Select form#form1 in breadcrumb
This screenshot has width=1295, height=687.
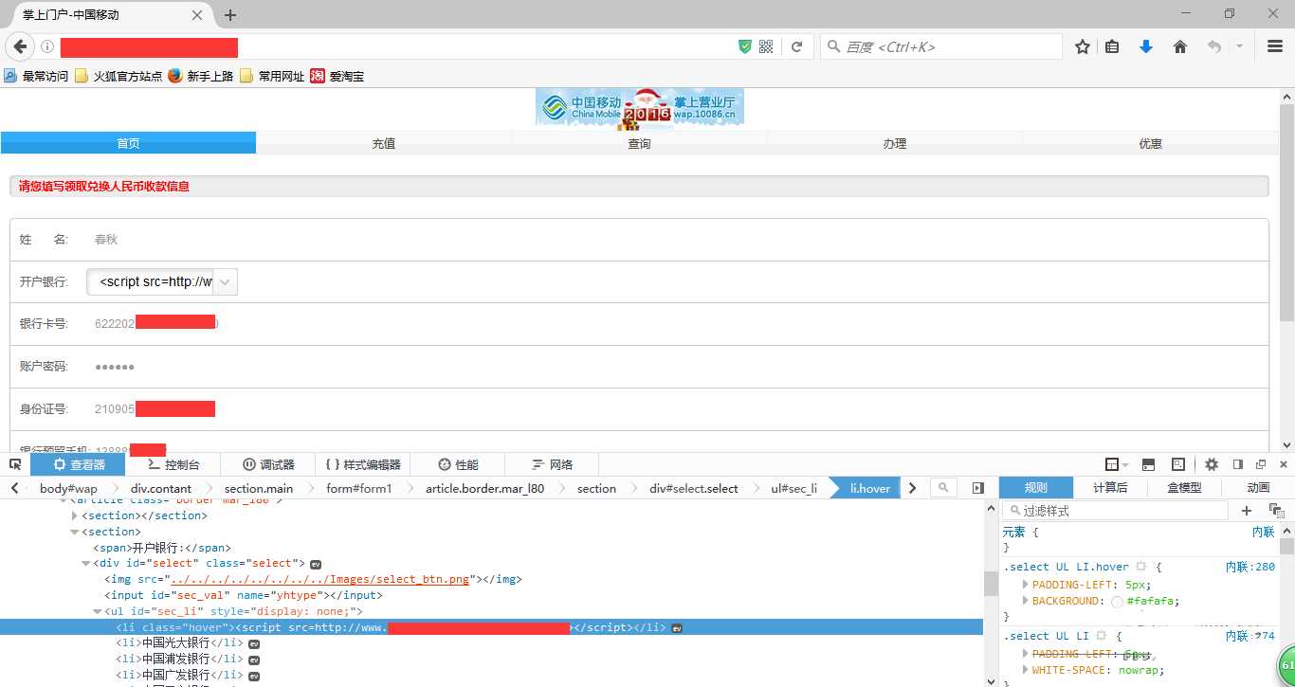[358, 488]
